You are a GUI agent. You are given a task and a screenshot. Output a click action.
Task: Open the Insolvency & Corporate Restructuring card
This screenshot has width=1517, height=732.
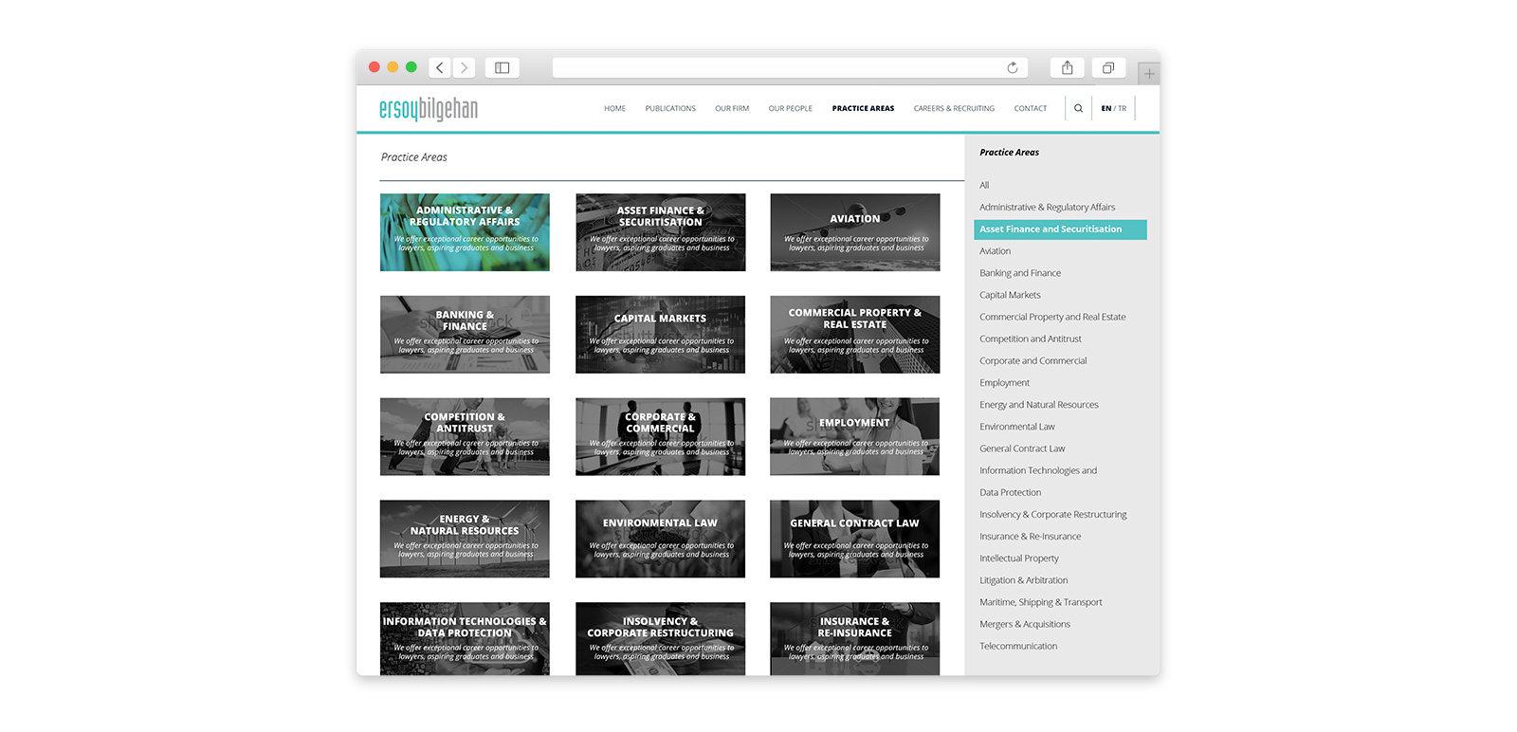pyautogui.click(x=660, y=639)
